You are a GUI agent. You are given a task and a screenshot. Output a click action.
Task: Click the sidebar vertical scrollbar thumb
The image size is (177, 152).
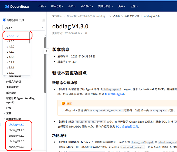click(45, 65)
